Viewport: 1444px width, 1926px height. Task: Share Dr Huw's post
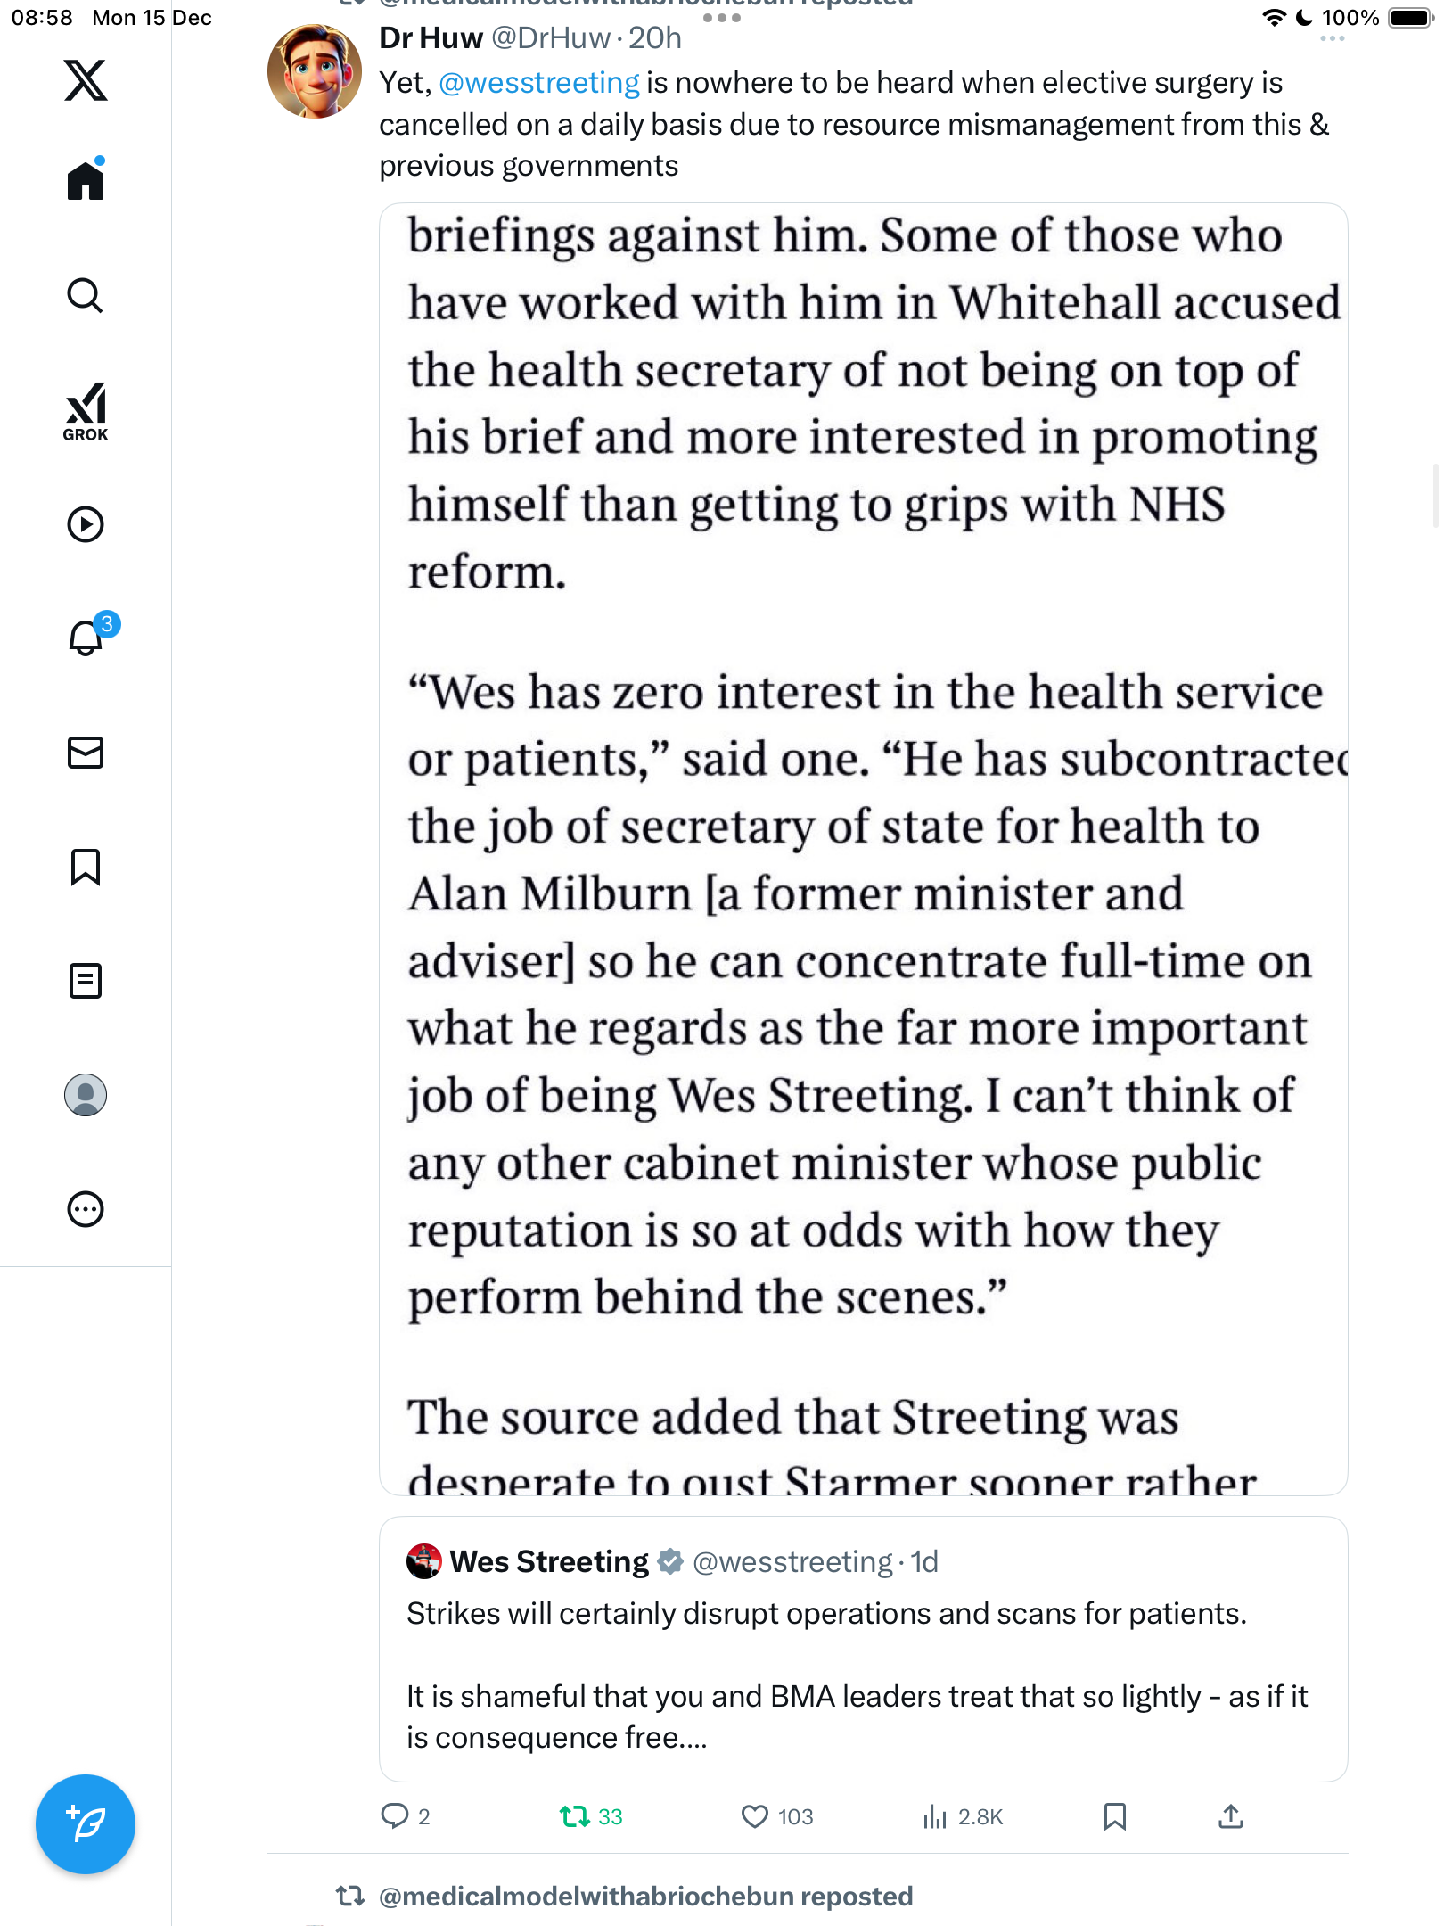pos(1231,1816)
